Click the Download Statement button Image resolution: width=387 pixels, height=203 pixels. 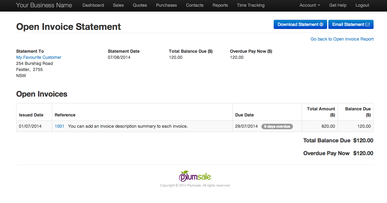[300, 24]
